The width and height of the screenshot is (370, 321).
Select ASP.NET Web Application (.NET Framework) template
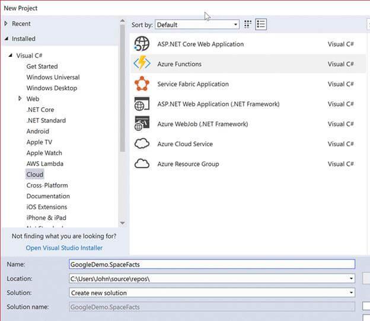pos(248,104)
